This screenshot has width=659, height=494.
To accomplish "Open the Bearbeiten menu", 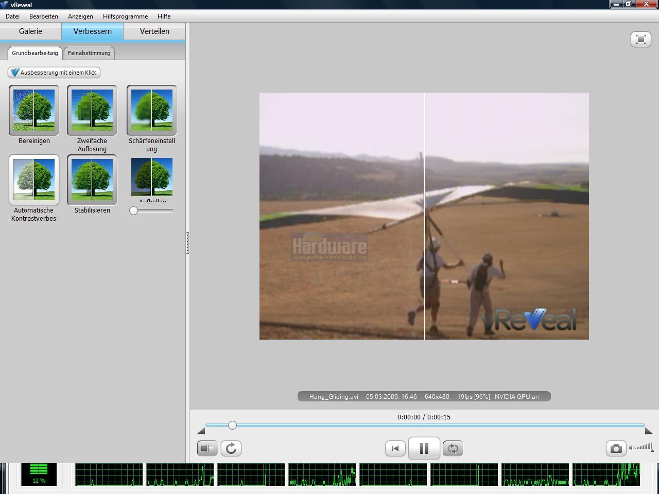I will tap(44, 16).
